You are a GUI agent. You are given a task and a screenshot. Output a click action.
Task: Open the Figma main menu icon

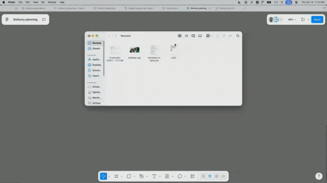(7, 20)
